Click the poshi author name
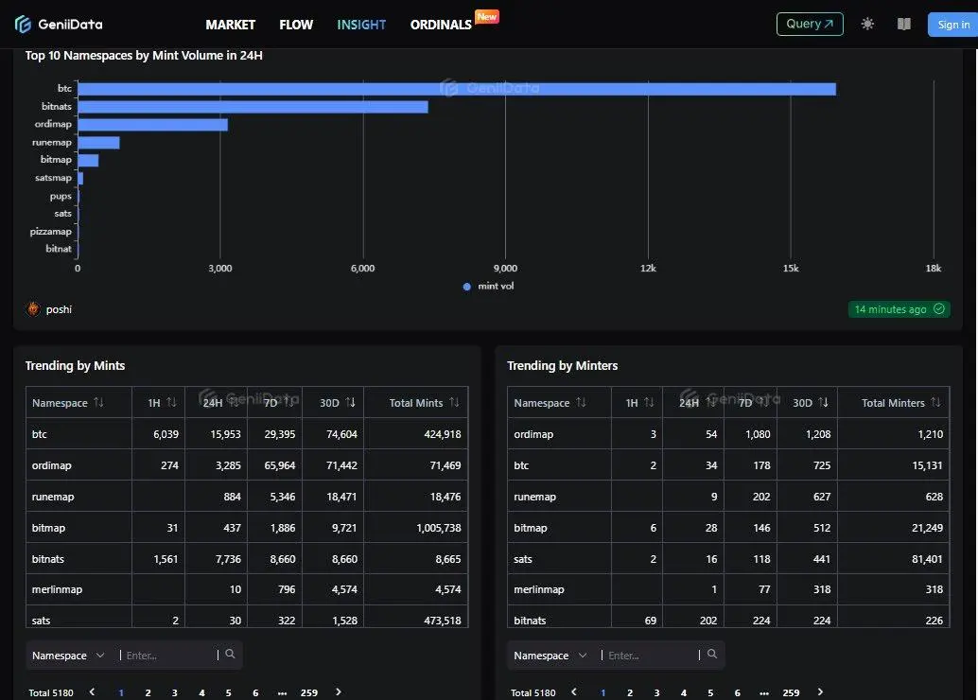978x700 pixels. [x=59, y=309]
